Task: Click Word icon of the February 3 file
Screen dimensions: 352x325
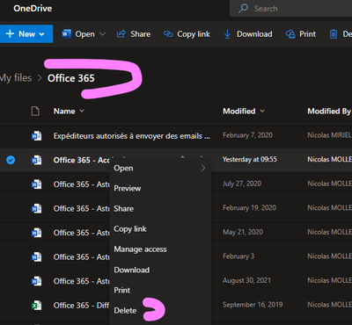Action: [36, 257]
